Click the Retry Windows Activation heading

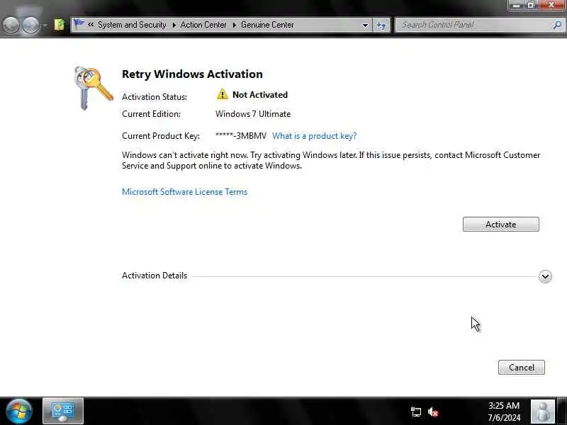tap(192, 74)
